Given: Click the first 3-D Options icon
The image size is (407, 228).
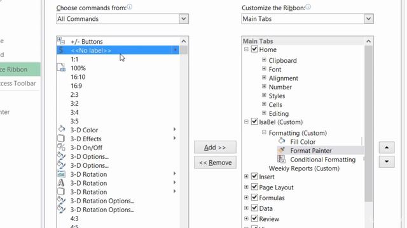Looking at the screenshot, I should pos(61,156).
